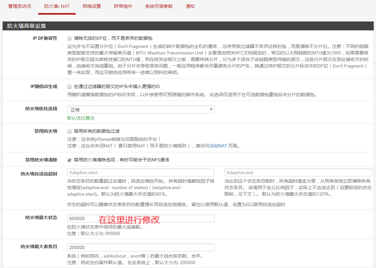Switch to the 网络设置 tab
The width and height of the screenshot is (376, 268).
tap(92, 6)
